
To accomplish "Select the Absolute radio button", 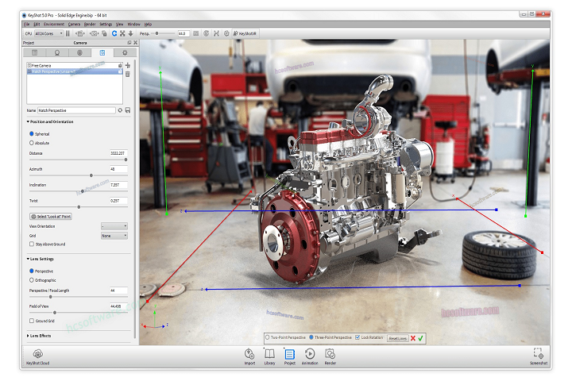I will tap(31, 143).
